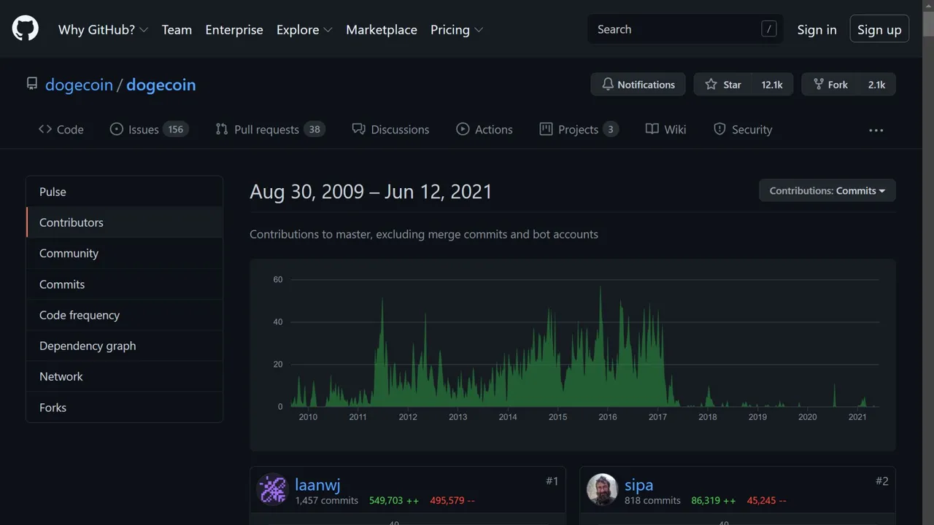Click the dogecoin owner link

pyautogui.click(x=79, y=85)
